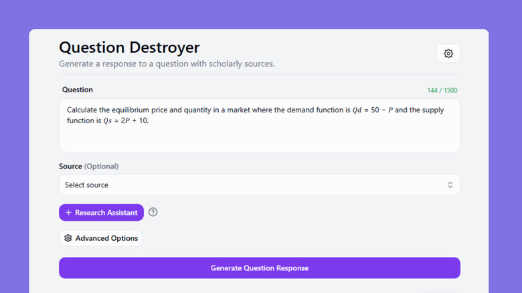Expand the Advanced Options section
Screen dimensions: 522x293
(x=101, y=238)
